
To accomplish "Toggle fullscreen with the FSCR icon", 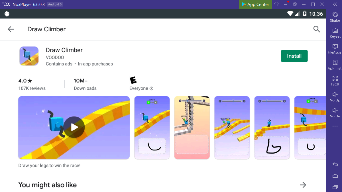I will click(335, 81).
